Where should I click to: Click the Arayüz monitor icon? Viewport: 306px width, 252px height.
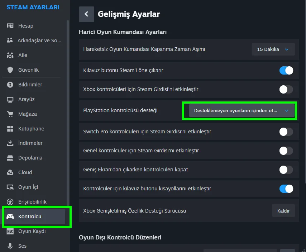[10, 100]
